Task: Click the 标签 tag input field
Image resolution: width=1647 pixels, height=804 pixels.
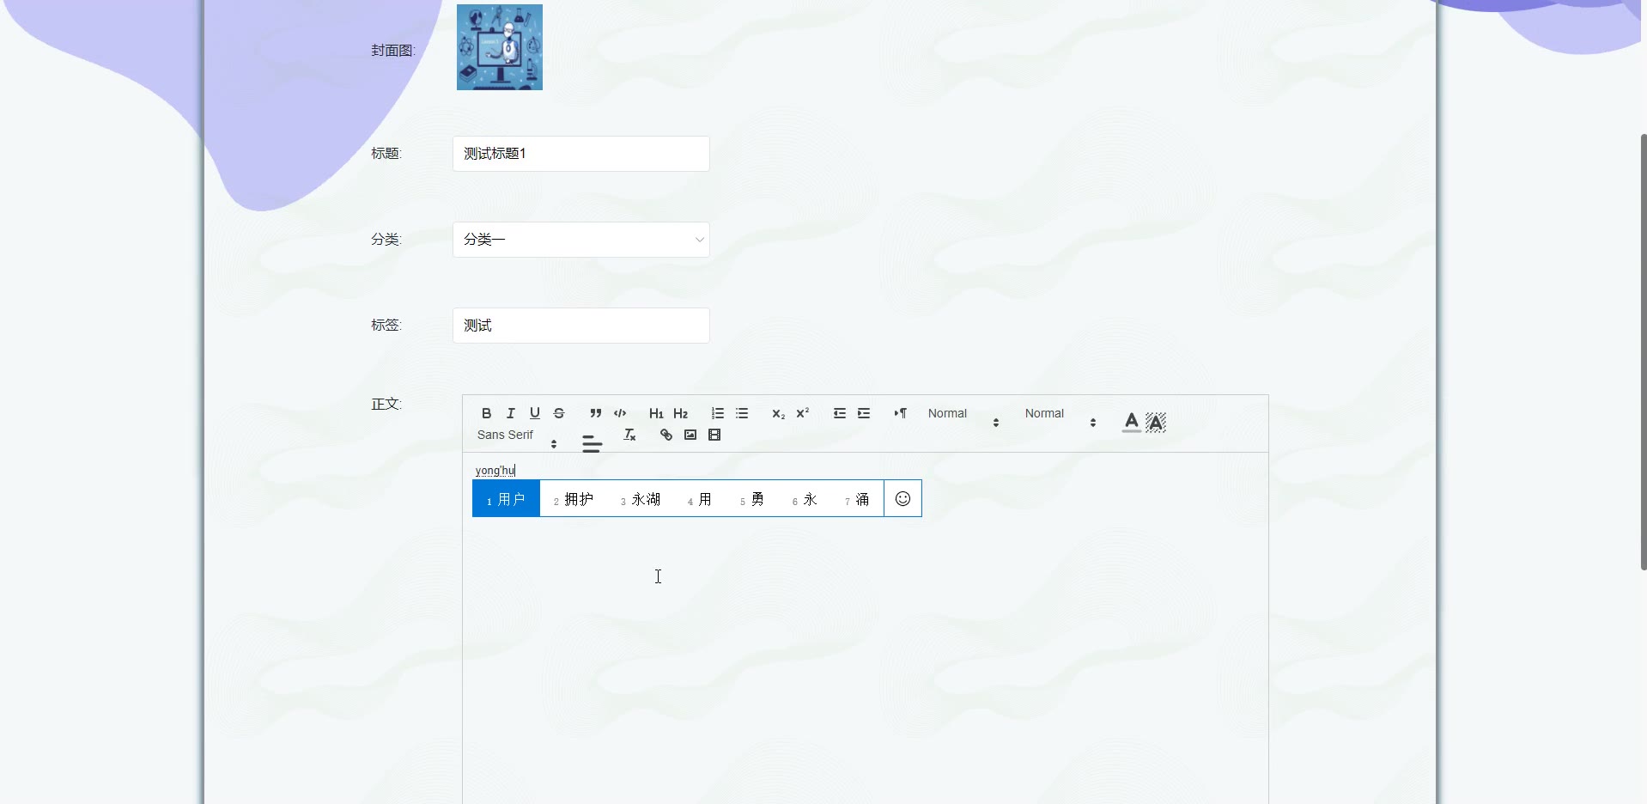Action: point(580,326)
